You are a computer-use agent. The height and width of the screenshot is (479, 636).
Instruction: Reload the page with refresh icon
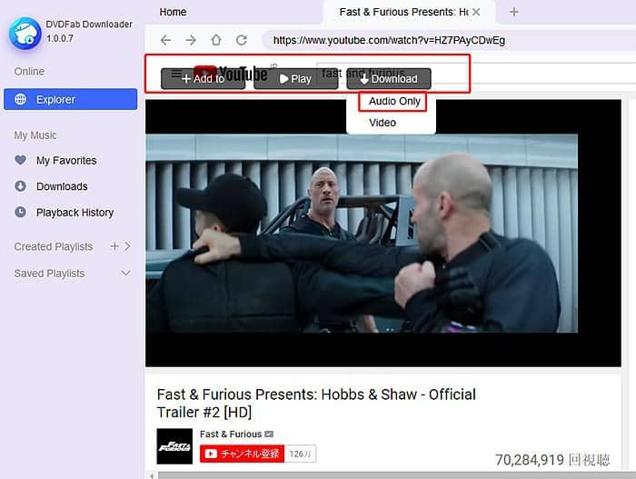[x=242, y=40]
